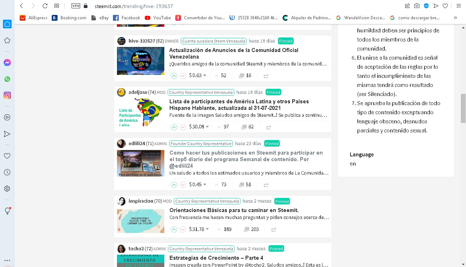Show the 189 votes list
466x267 pixels.
click(224, 229)
